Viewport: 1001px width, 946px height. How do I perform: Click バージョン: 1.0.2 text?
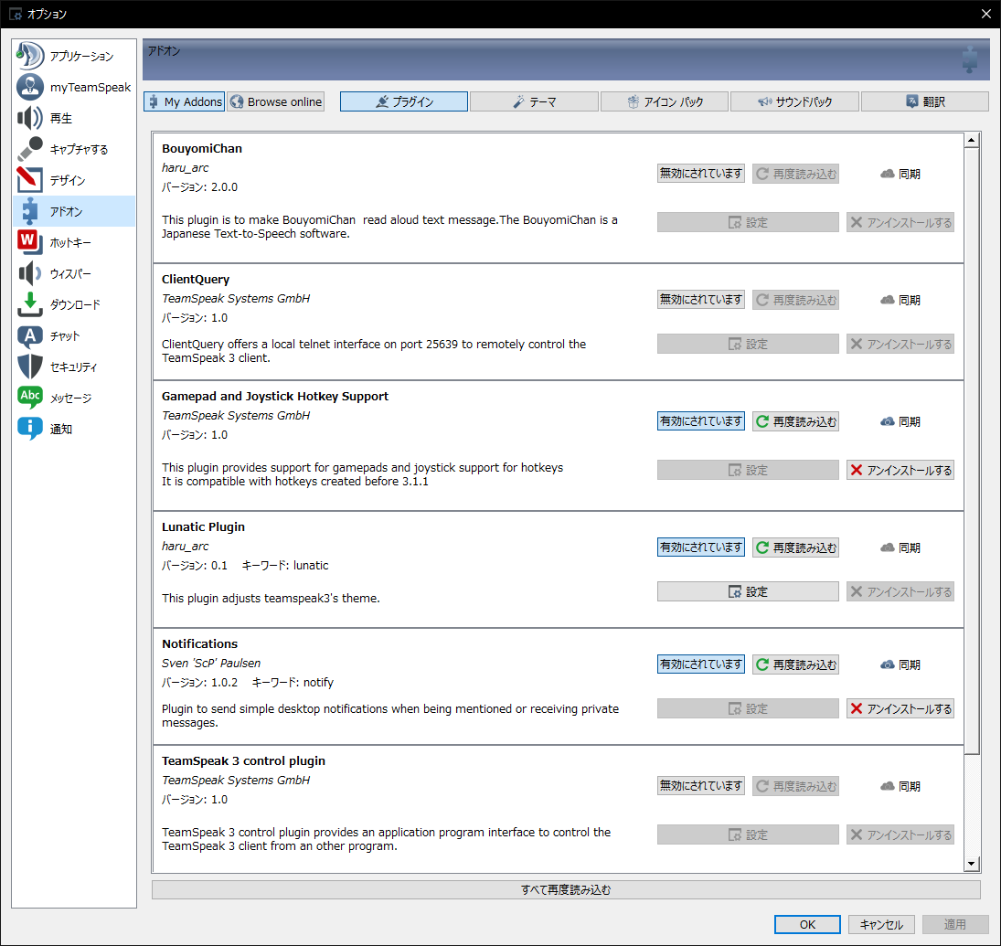(199, 683)
